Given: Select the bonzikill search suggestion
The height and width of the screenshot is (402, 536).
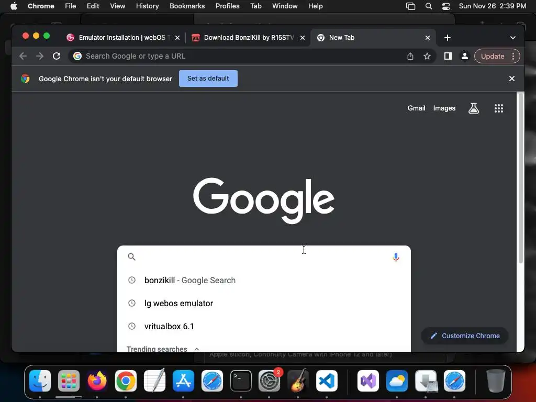Looking at the screenshot, I should tap(264, 281).
